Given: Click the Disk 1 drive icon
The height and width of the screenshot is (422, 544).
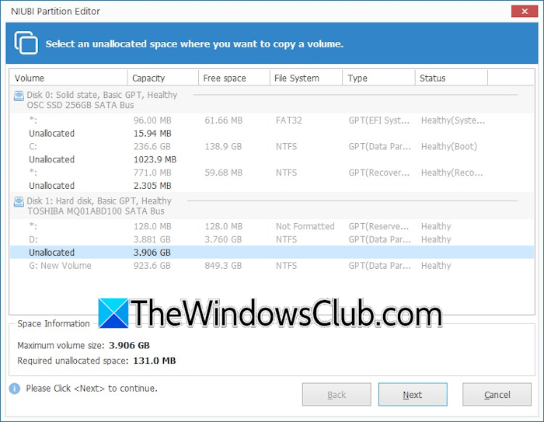Looking at the screenshot, I should tap(19, 201).
